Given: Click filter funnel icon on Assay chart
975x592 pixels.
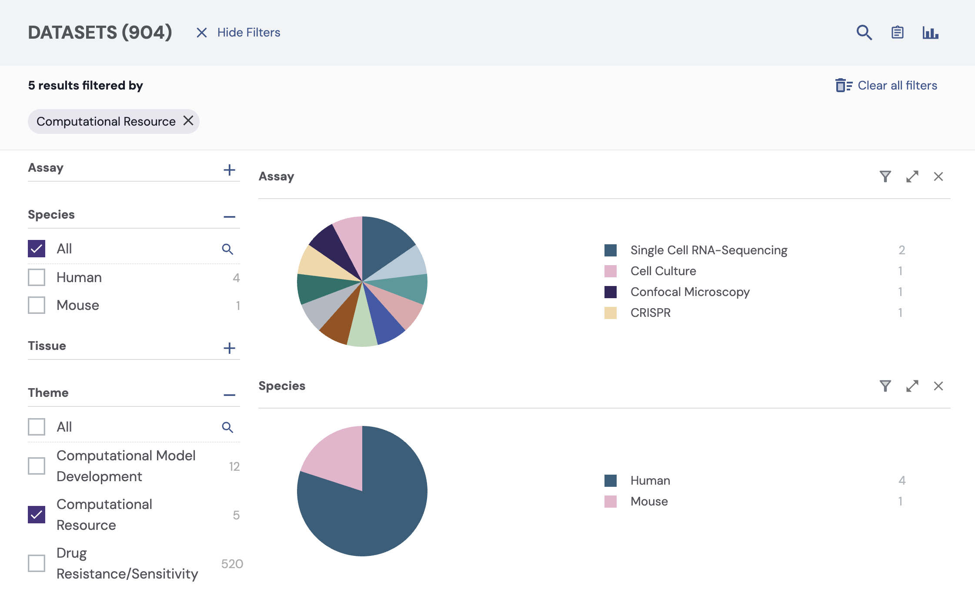Looking at the screenshot, I should point(885,176).
